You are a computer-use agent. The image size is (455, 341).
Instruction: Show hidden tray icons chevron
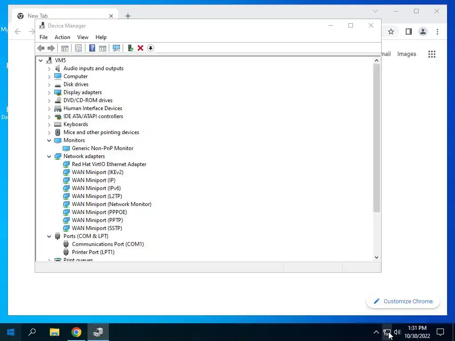376,332
